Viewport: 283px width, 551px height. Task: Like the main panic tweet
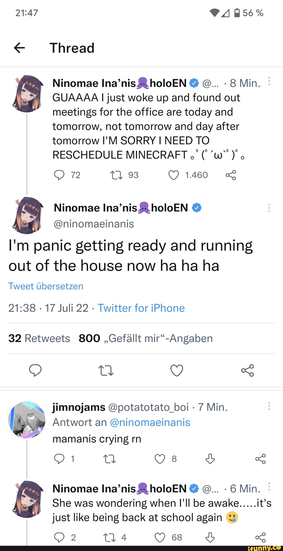177,370
